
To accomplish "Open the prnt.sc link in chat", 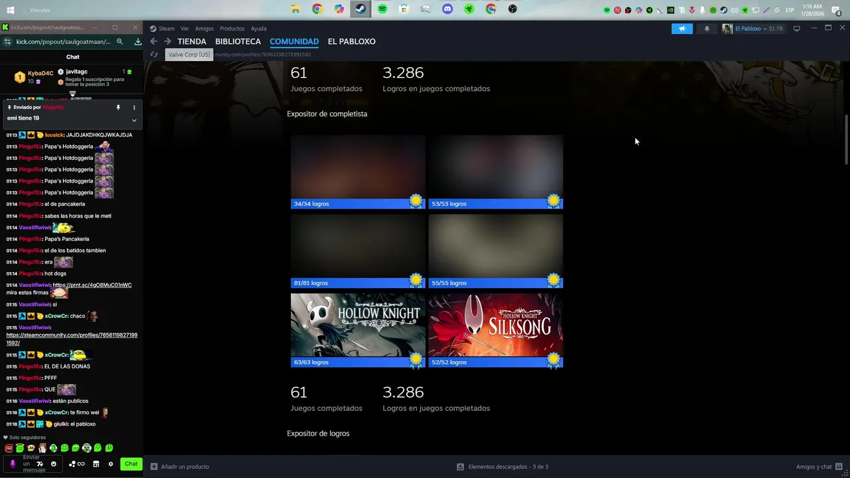I will pos(92,285).
